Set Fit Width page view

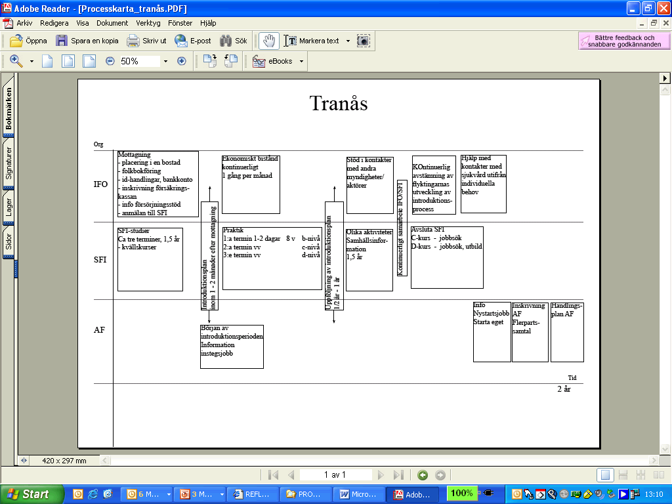pyautogui.click(x=89, y=61)
